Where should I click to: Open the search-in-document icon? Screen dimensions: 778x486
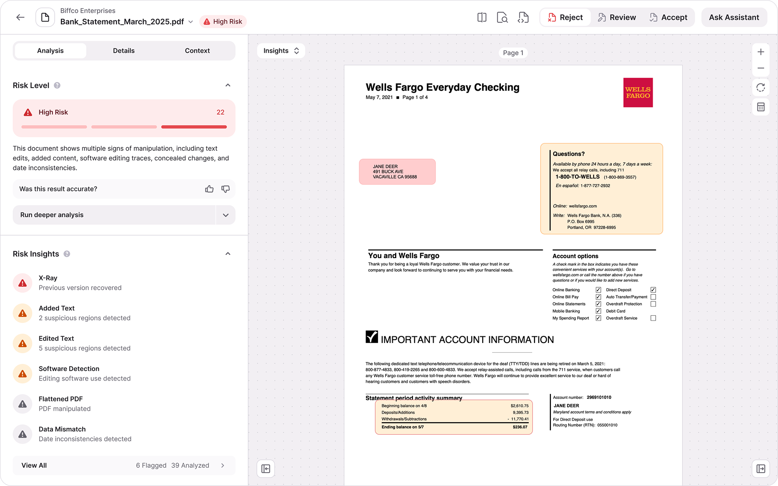point(502,17)
